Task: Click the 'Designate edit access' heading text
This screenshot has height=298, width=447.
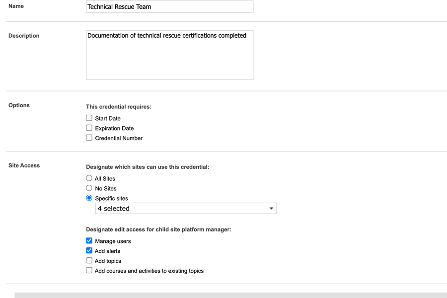Action: [x=158, y=229]
